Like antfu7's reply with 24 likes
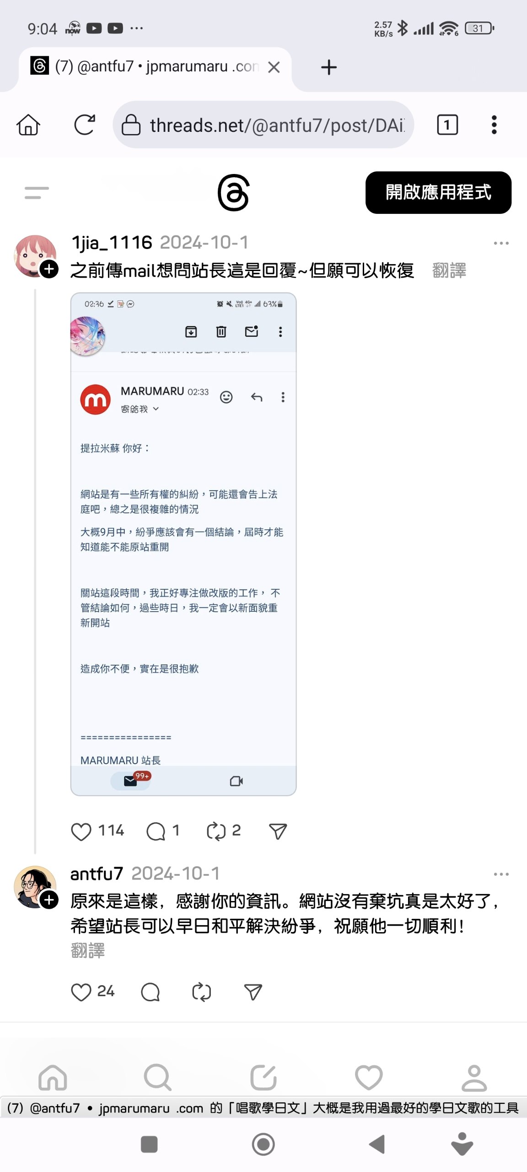 click(81, 992)
